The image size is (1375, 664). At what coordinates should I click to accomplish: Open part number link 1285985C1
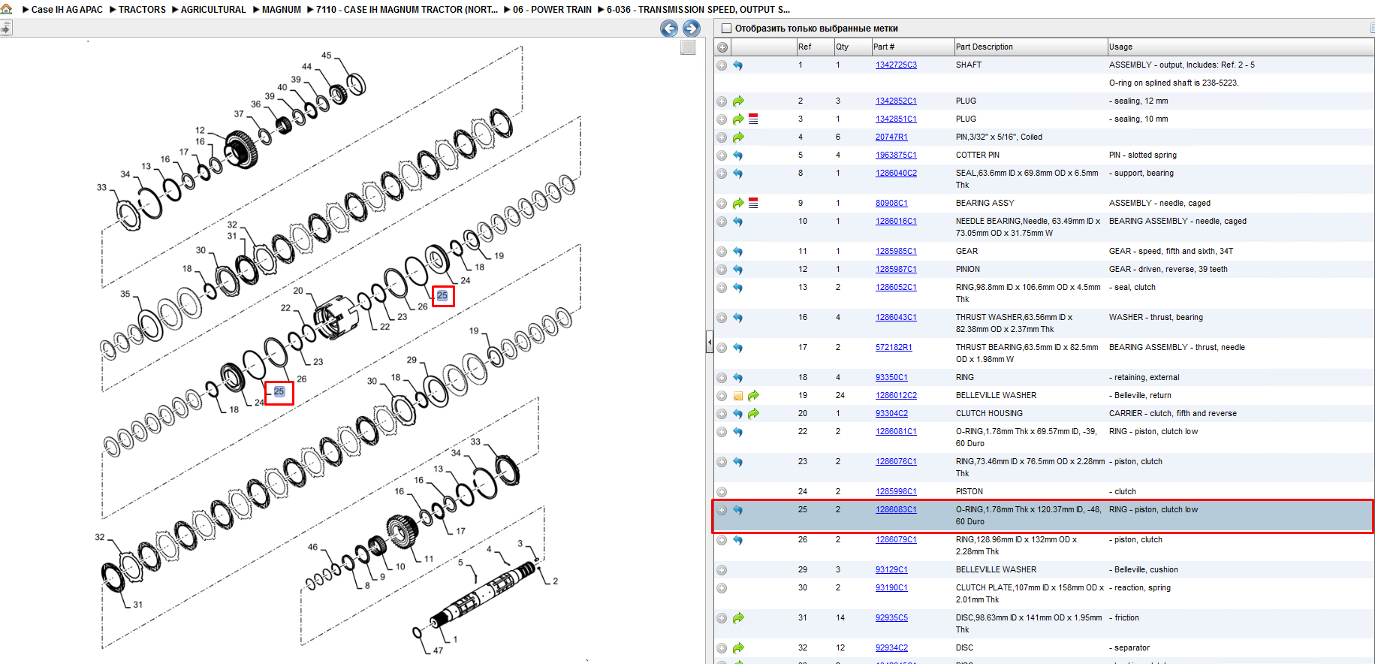pos(896,252)
